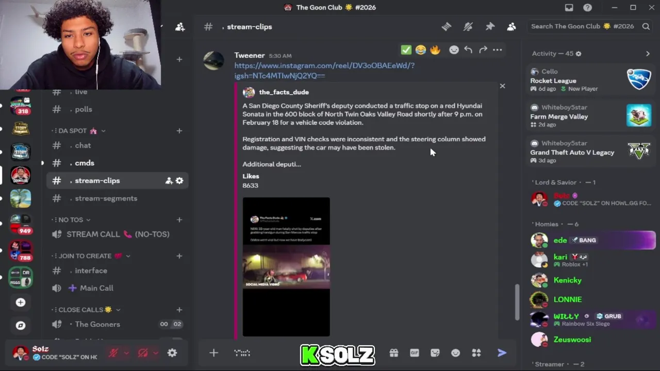This screenshot has width=660, height=371.
Task: Open the gift Nitro icon
Action: coord(394,353)
